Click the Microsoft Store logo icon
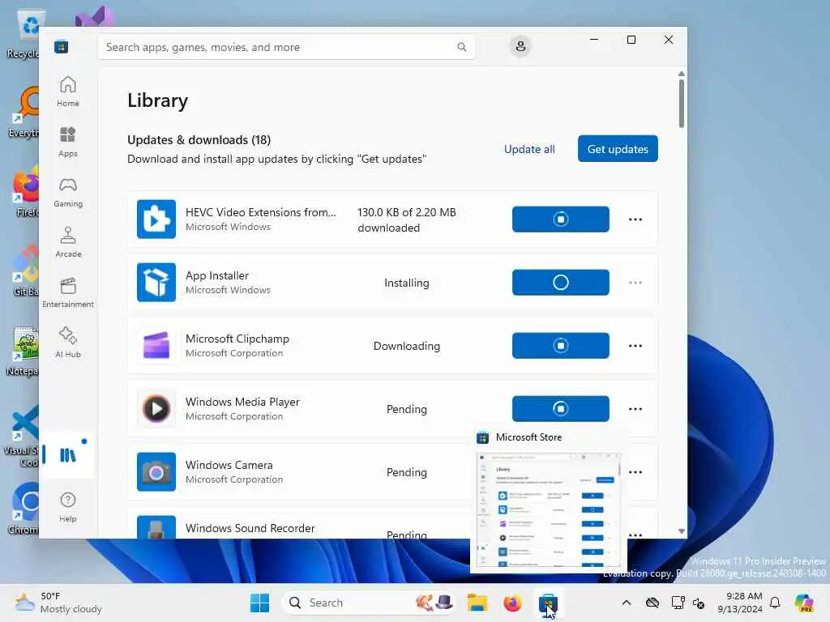The image size is (830, 622). [62, 46]
